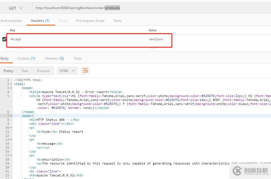Screen dimensions: 271x179
Task: Collapse the head tag at line 3
Action: pos(11,88)
